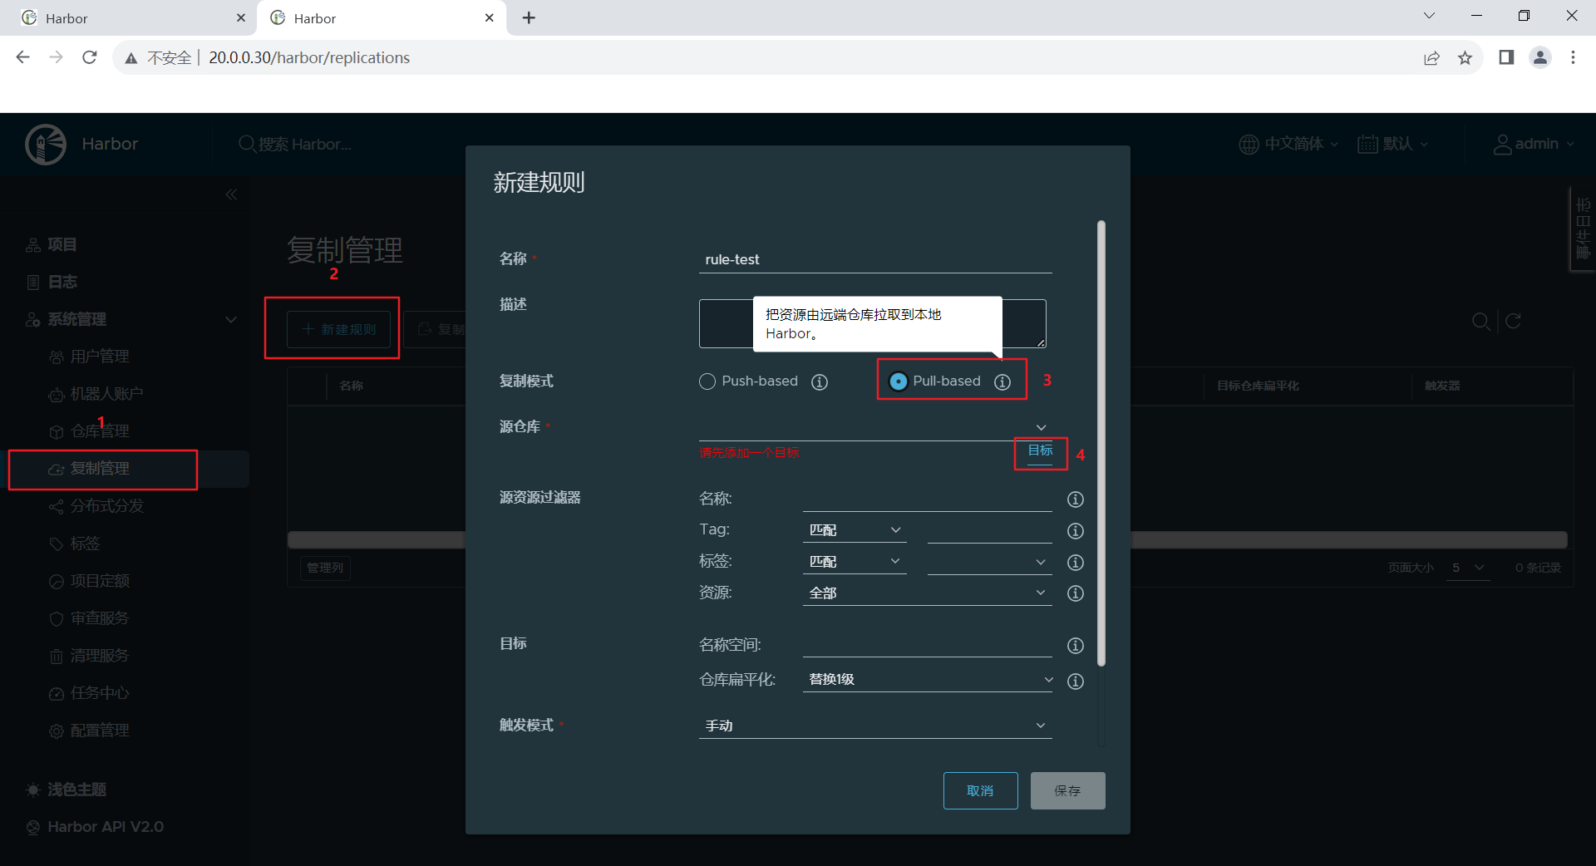The image size is (1596, 866).
Task: Select Pull-based replication mode
Action: click(x=899, y=381)
